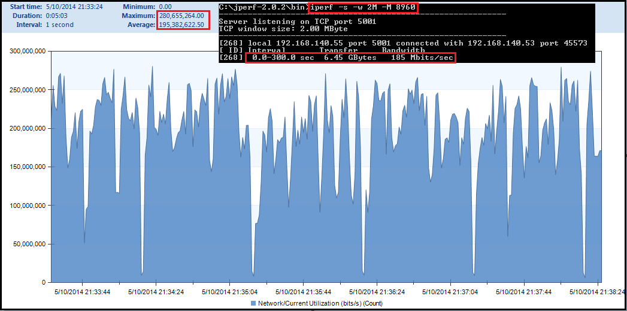Image resolution: width=627 pixels, height=311 pixels.
Task: Click the 21:33:44 time axis label
Action: coord(82,292)
